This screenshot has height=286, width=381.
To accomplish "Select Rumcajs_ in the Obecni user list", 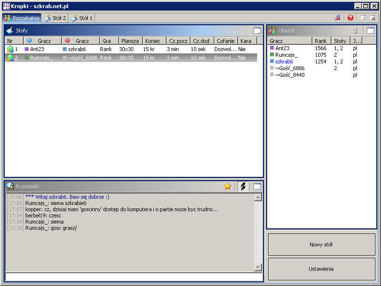I will [x=286, y=55].
